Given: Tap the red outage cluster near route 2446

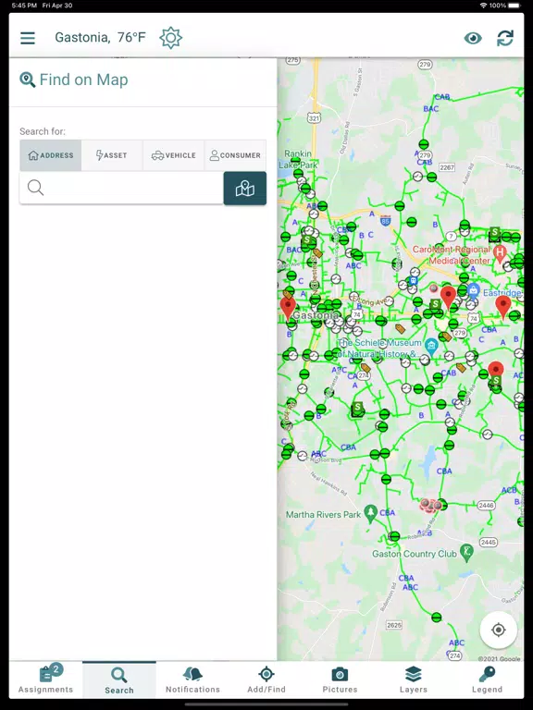Looking at the screenshot, I should [x=429, y=505].
